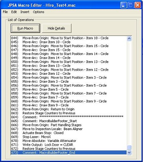This screenshot has width=143, height=162.
Task: Select row 669 Stop Laser: MicroX
Action: tap(69, 137)
